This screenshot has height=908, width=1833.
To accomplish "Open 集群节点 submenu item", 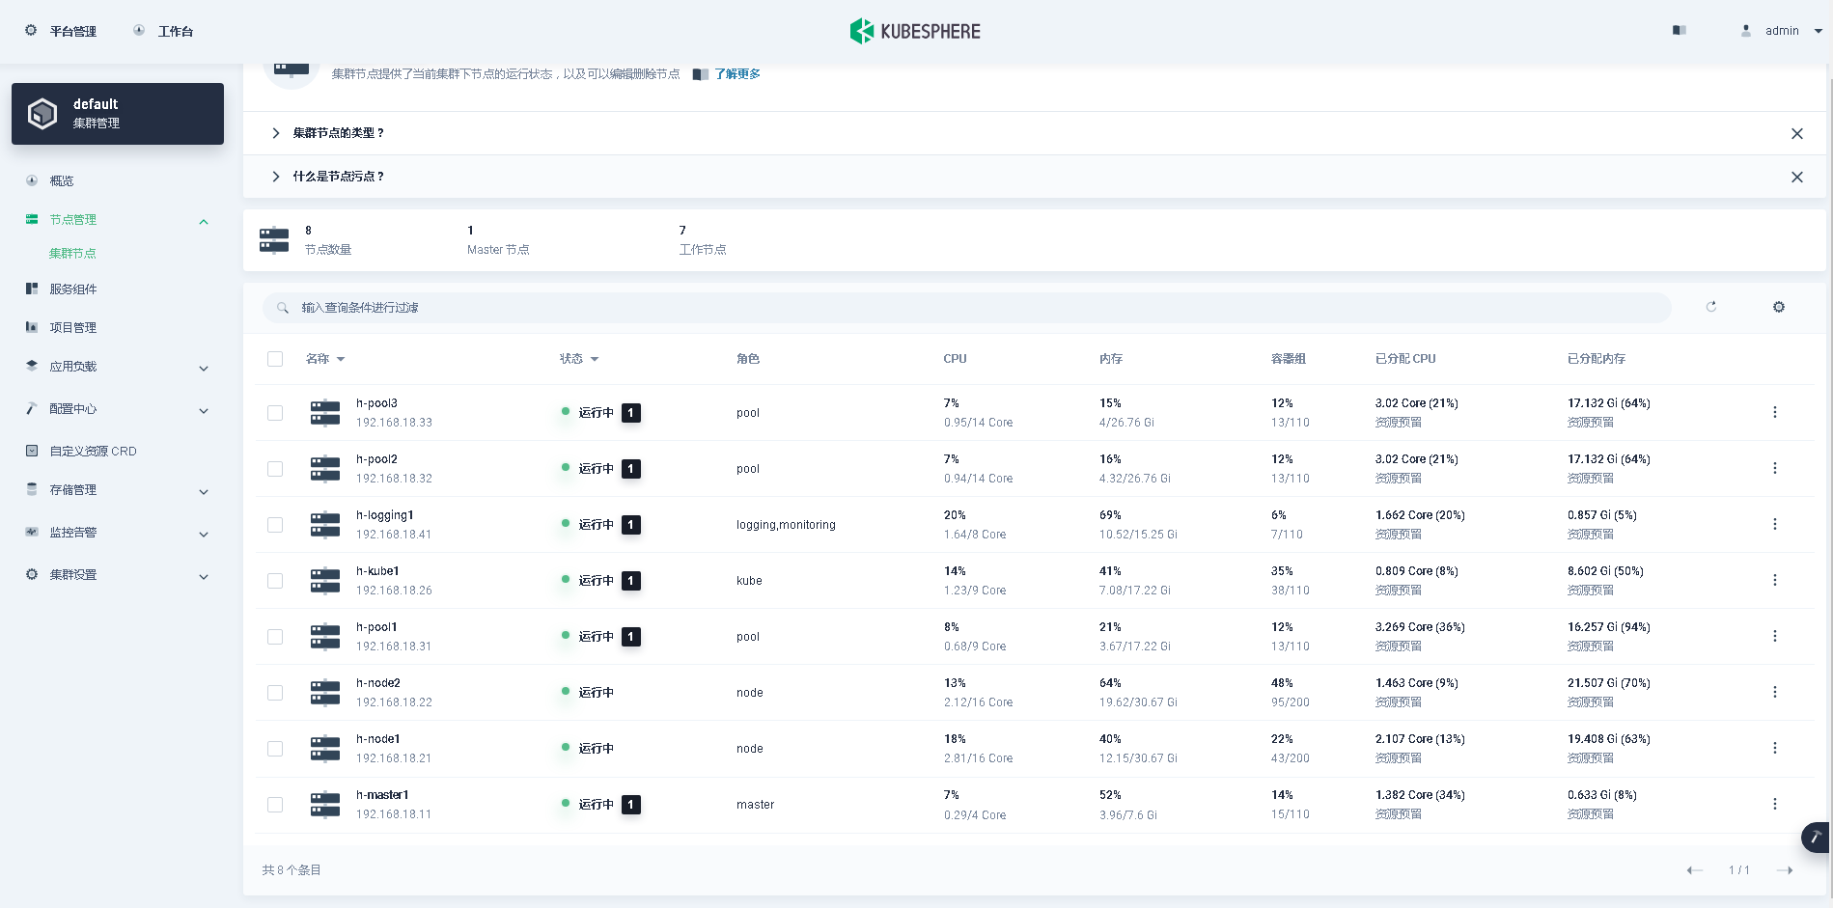I will (72, 253).
